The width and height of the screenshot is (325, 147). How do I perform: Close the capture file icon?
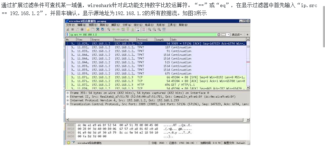point(98,30)
